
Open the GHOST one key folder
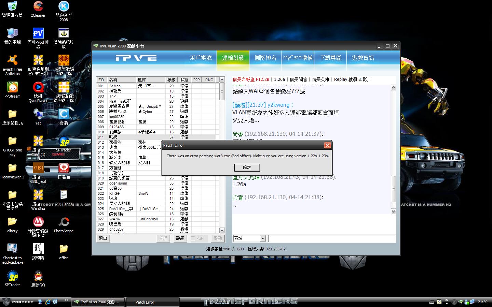pos(12,146)
